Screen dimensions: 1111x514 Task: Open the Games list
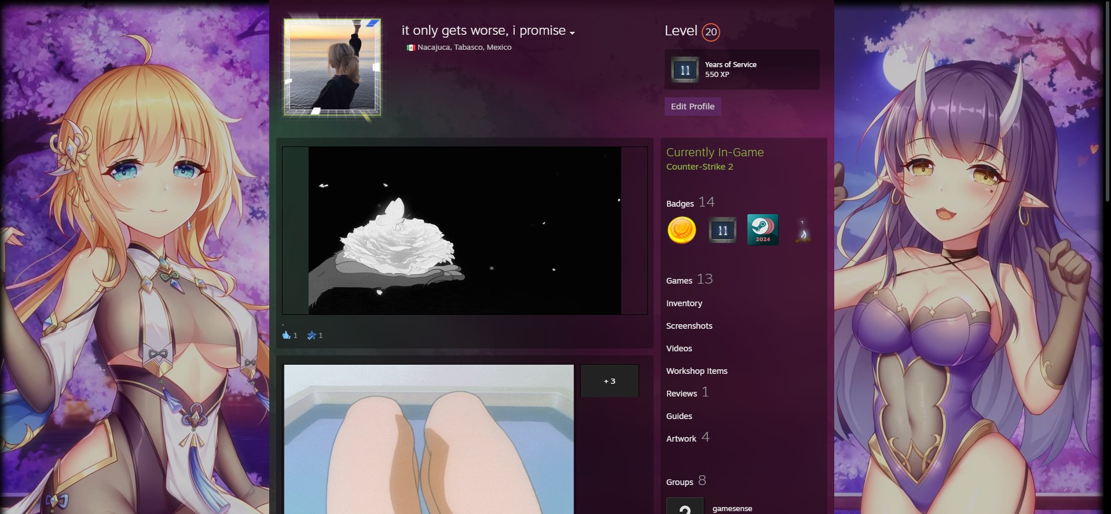click(x=679, y=281)
